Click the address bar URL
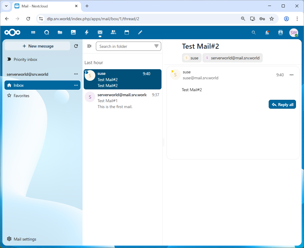Screen dimensions: 304x248 point(93,19)
